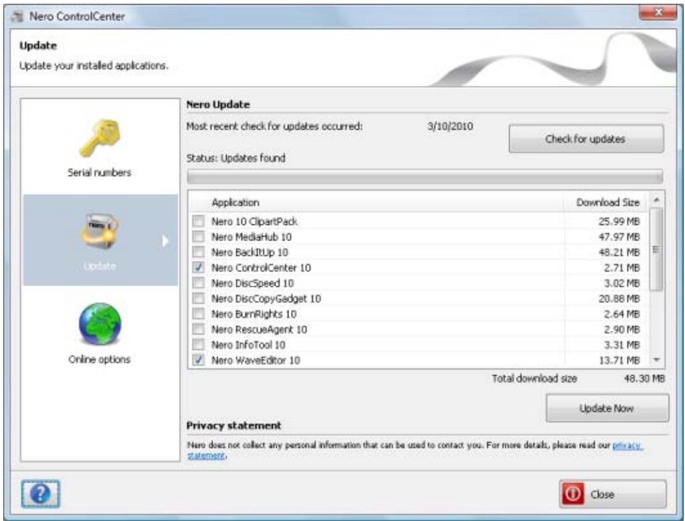Viewport: 685px width, 521px height.
Task: Click the Online options label
Action: point(99,359)
